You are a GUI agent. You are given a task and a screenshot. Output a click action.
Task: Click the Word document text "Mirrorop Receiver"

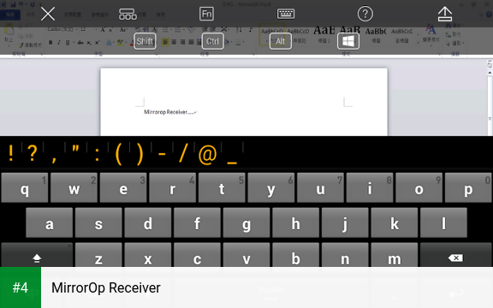pyautogui.click(x=166, y=112)
